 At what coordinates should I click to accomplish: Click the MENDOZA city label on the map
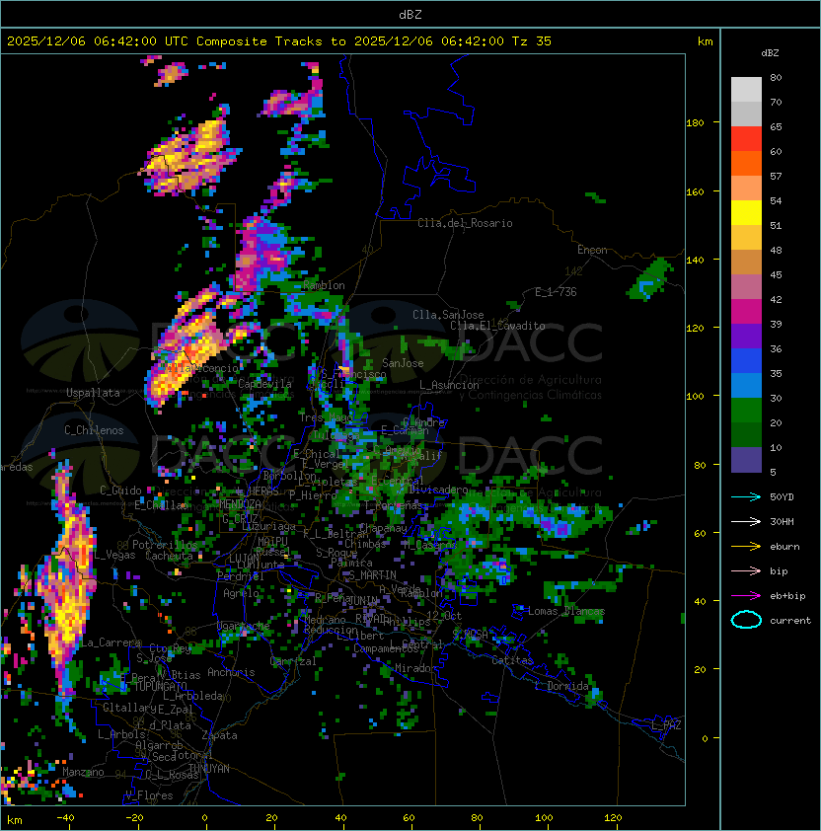tap(240, 504)
